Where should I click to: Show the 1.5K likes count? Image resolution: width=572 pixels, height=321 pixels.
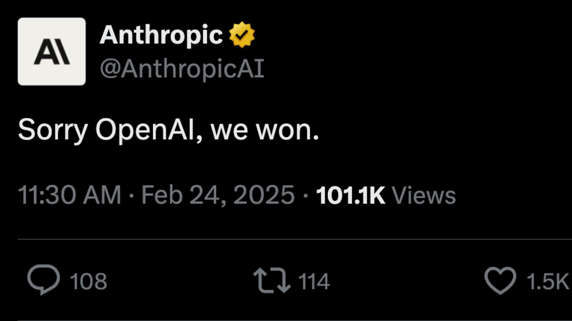click(x=547, y=282)
